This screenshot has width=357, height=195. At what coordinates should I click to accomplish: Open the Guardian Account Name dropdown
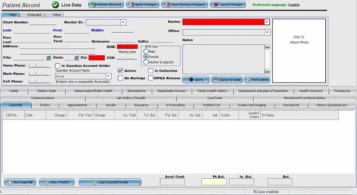[x=108, y=76]
